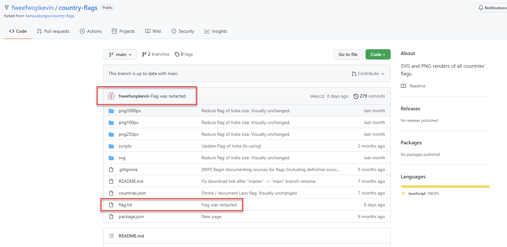Click fweefwopkevin's avatar in the commit bar

111,96
